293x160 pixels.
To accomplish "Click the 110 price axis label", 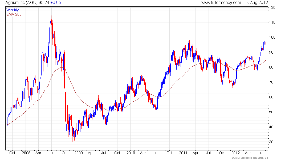I will tap(272, 22).
